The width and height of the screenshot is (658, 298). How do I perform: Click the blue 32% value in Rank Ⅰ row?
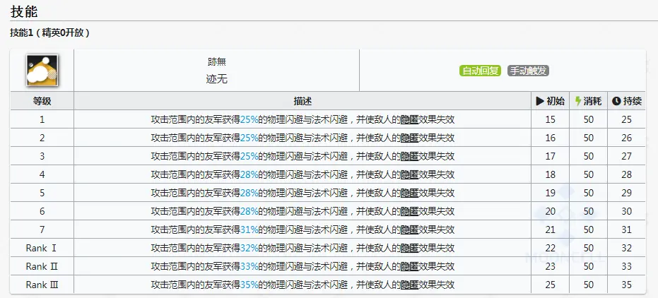(x=249, y=248)
